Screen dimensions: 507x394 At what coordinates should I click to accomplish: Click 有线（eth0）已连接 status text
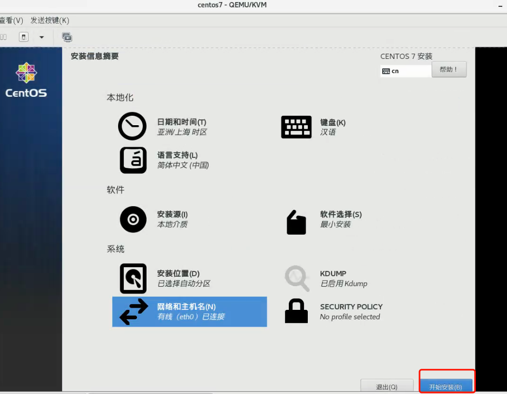[x=191, y=317]
